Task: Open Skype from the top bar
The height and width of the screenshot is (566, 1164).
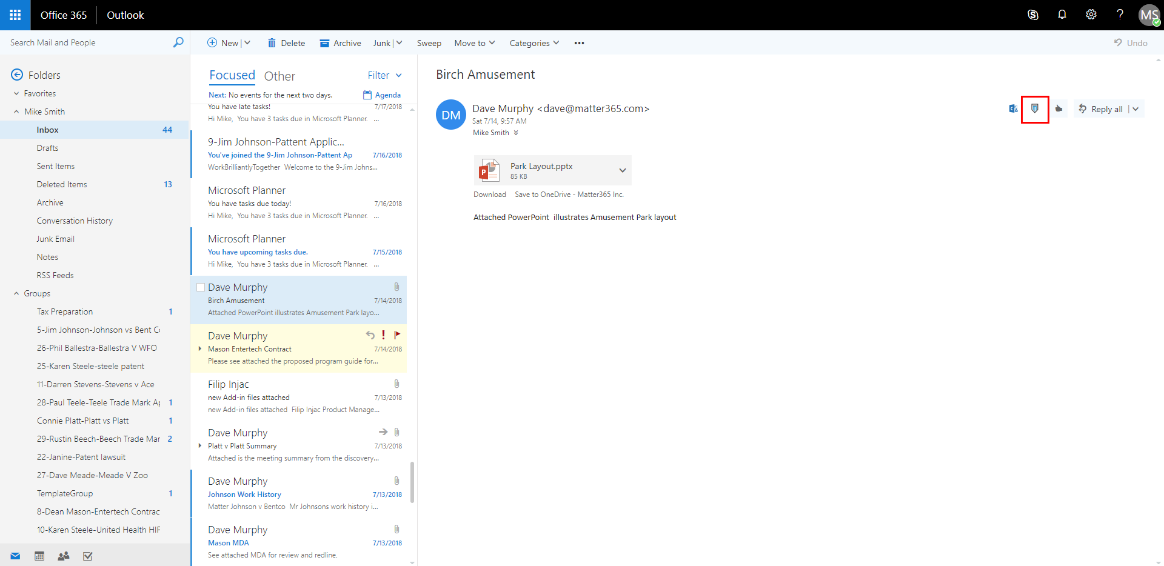Action: click(1033, 15)
